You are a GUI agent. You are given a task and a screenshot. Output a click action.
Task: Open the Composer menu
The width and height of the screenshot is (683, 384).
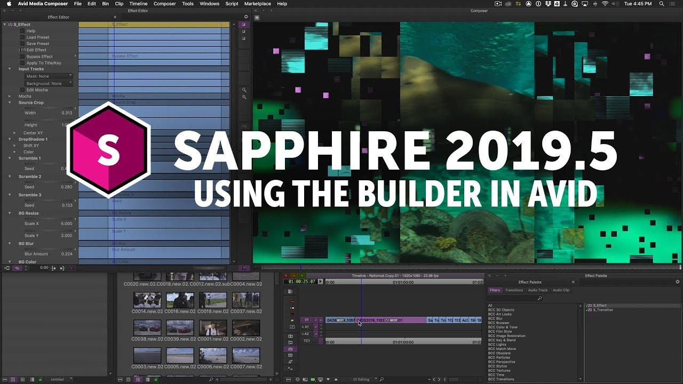[164, 4]
